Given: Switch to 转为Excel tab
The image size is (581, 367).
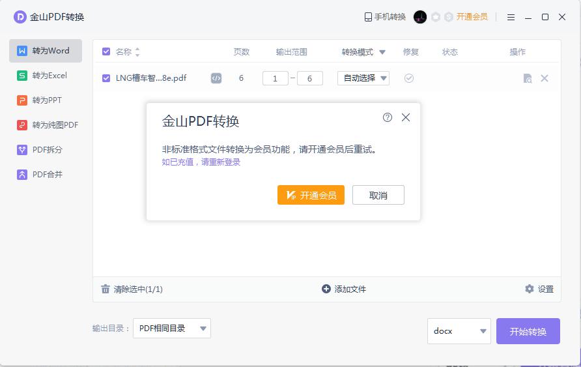Looking at the screenshot, I should point(46,76).
